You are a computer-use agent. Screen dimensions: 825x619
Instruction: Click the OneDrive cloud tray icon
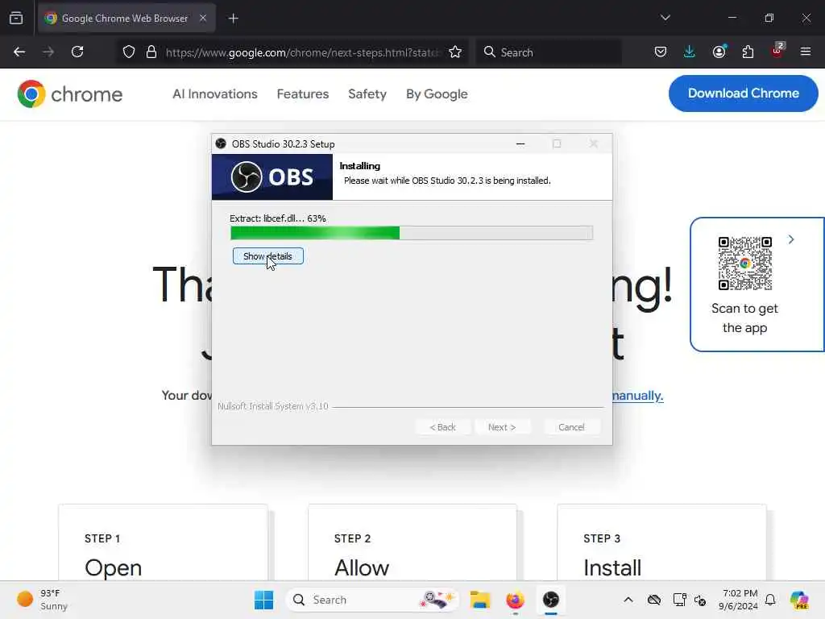654,600
